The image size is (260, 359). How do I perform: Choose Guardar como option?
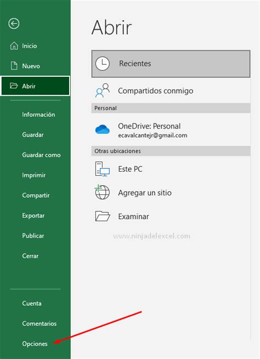(42, 155)
